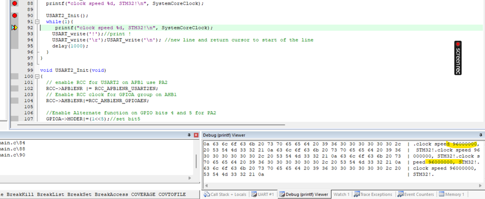The height and width of the screenshot is (199, 485).
Task: Click the delay(1000); statement on line 95
Action: tap(70, 46)
